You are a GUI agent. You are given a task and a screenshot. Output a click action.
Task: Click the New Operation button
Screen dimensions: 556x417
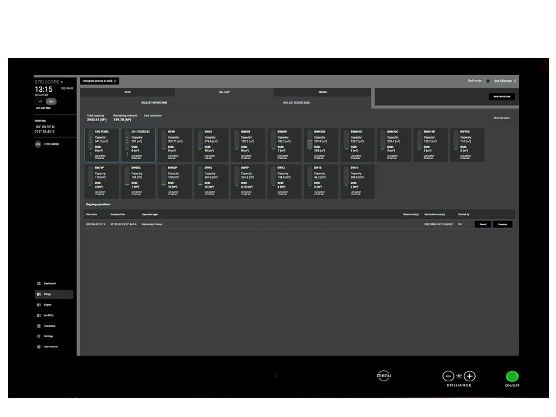(x=501, y=97)
